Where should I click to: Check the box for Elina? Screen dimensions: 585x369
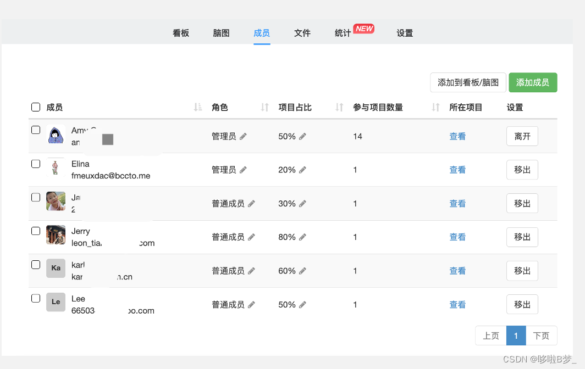pos(36,164)
